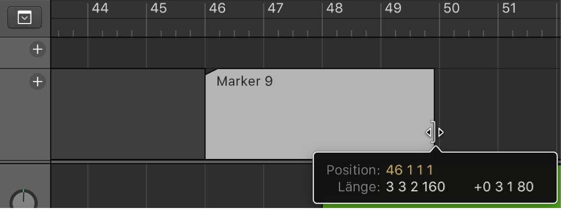561x209 pixels.
Task: Click the Position value 46 1 1 1
Action: coord(410,171)
